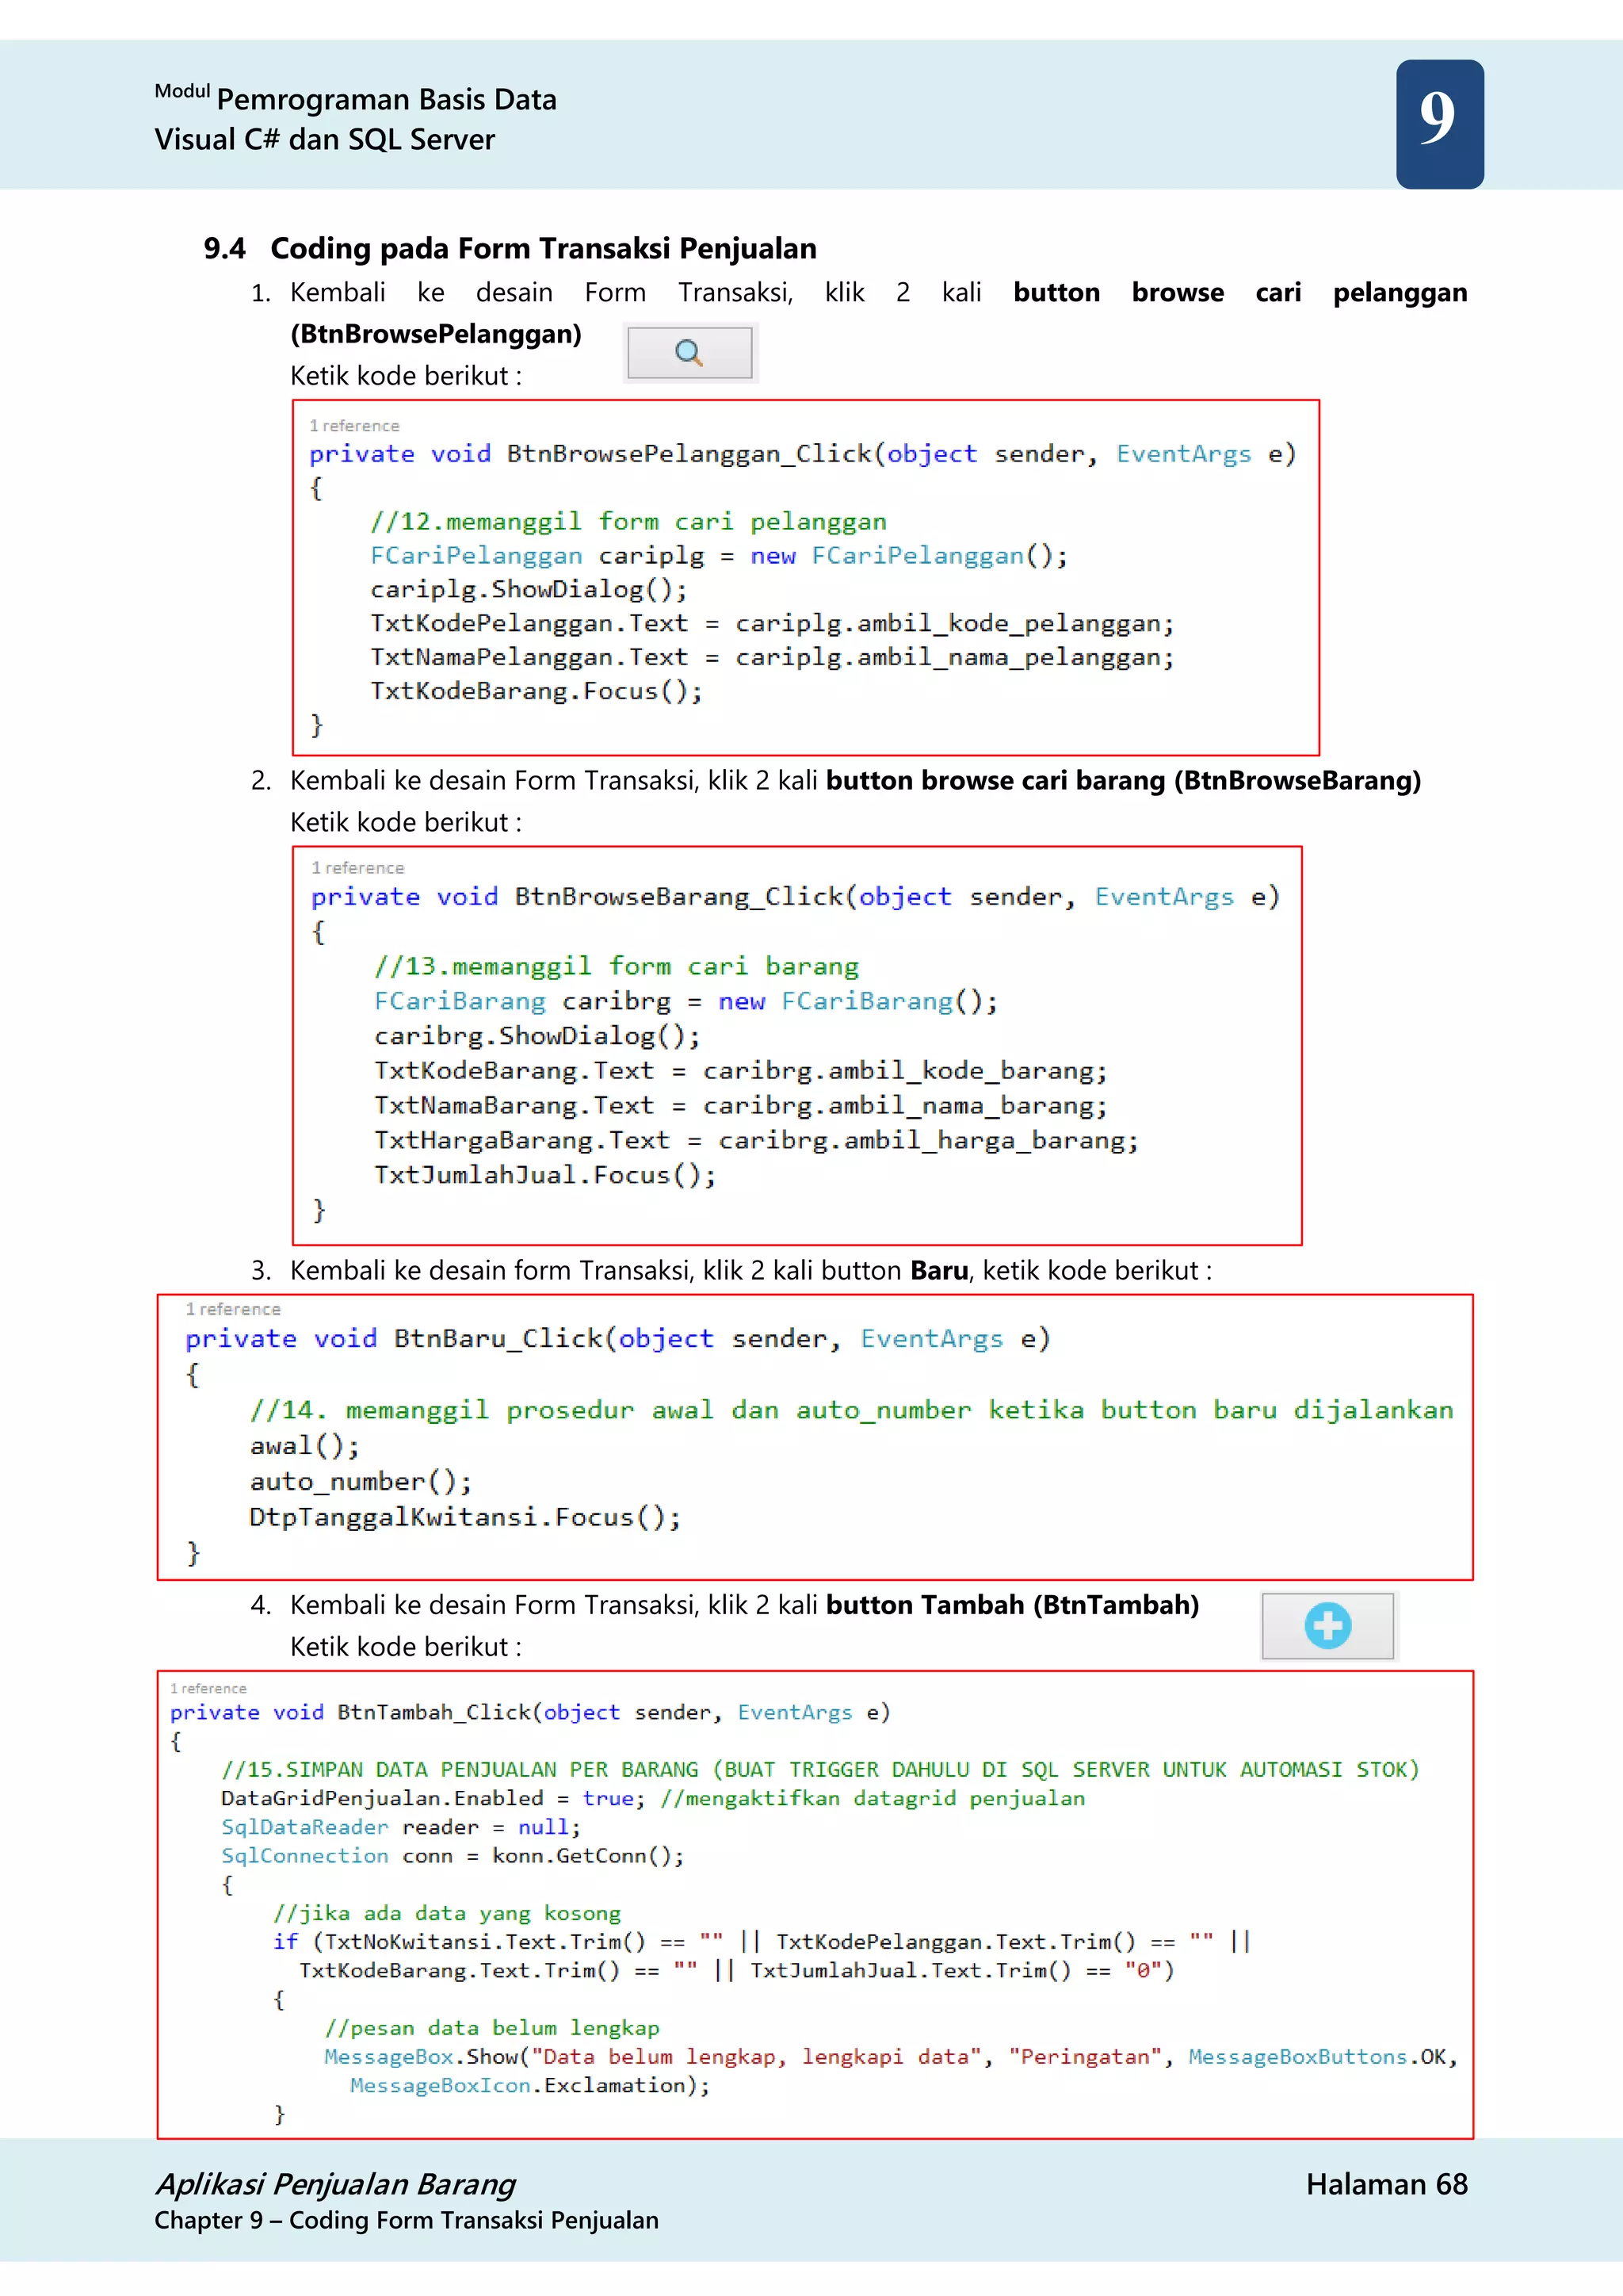
Task: Click the chapter number 9 badge
Action: pyautogui.click(x=1439, y=123)
